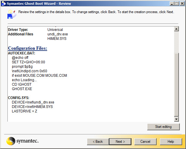This screenshot has height=149, width=186.
Task: Open Help for the wizard
Action: click(x=171, y=142)
